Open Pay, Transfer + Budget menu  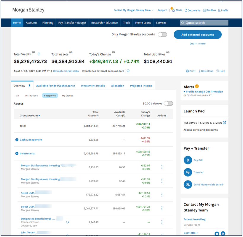[x=72, y=23]
